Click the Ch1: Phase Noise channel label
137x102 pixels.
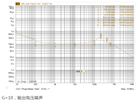point(25,89)
